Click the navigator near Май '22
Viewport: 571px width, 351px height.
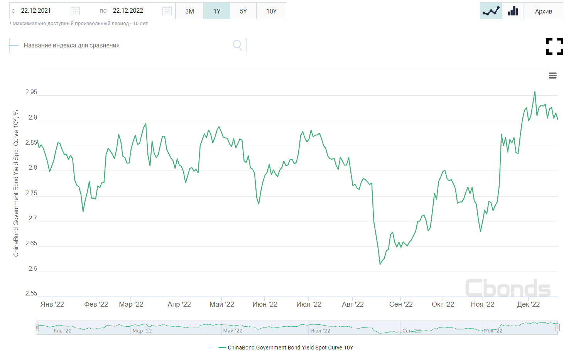click(x=233, y=331)
